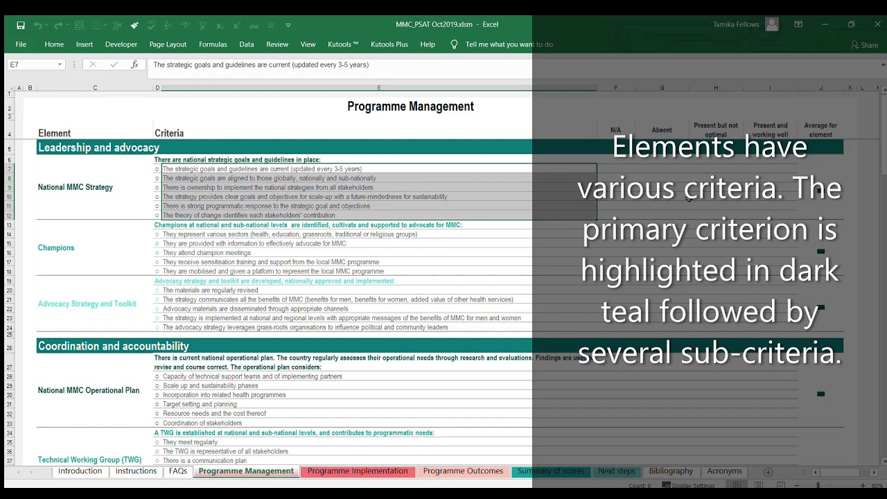Open the Review ribbon tab

pyautogui.click(x=277, y=44)
